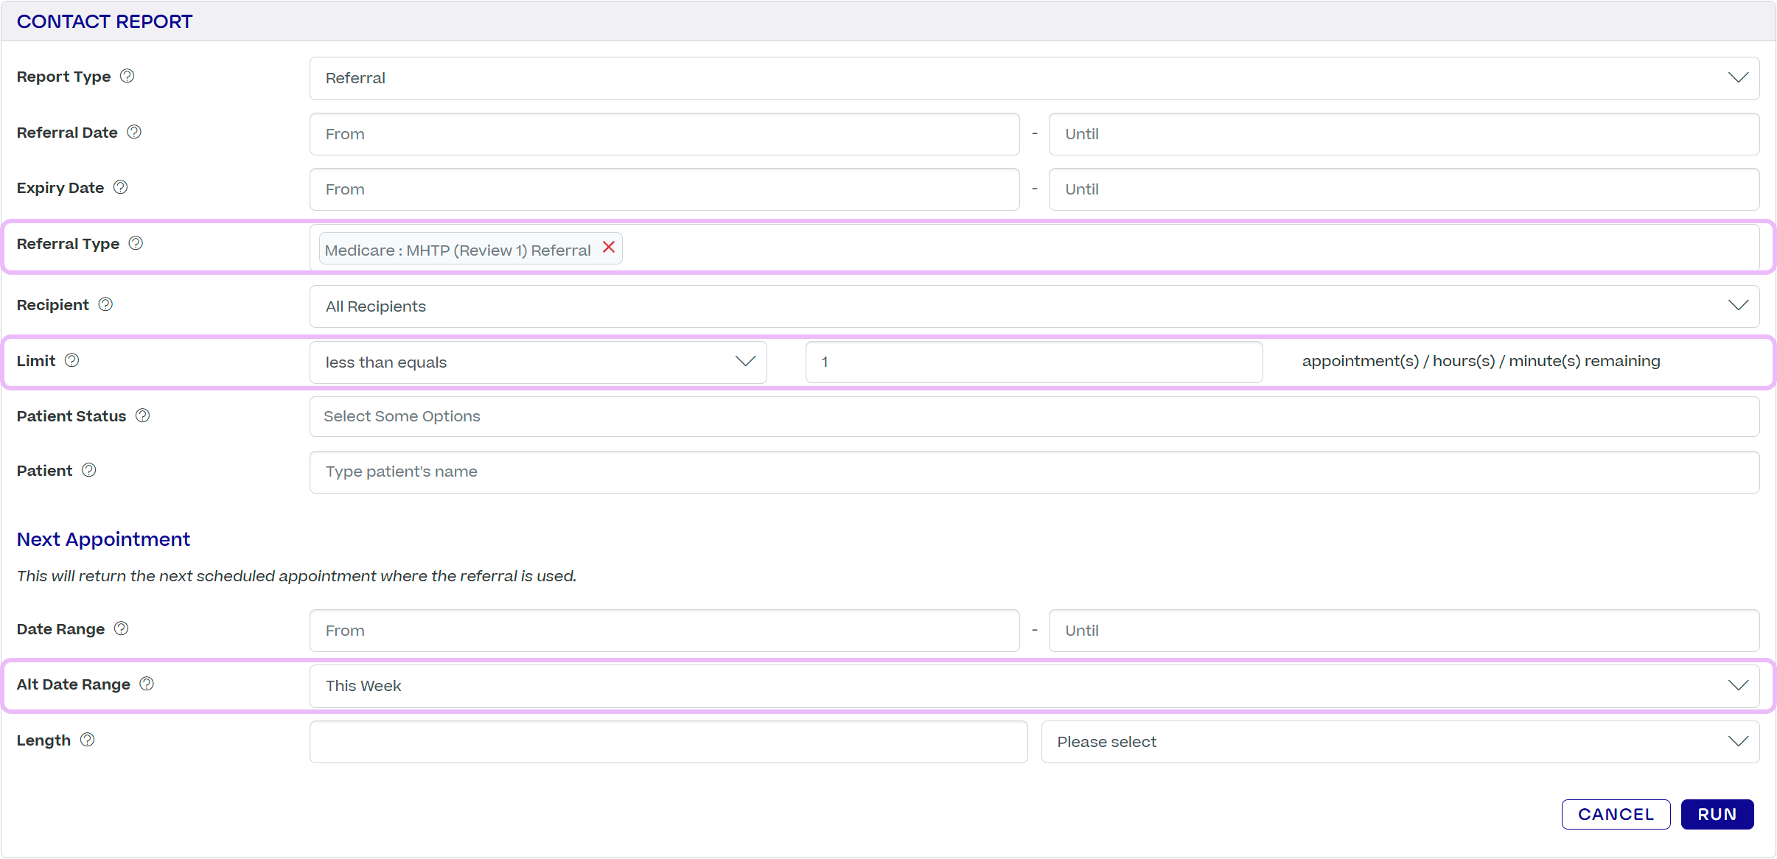1777x859 pixels.
Task: Click the CANCEL button
Action: pyautogui.click(x=1615, y=814)
